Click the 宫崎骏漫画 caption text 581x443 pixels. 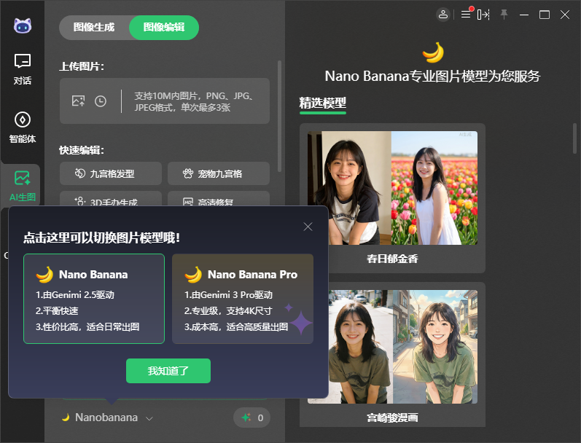(x=392, y=417)
